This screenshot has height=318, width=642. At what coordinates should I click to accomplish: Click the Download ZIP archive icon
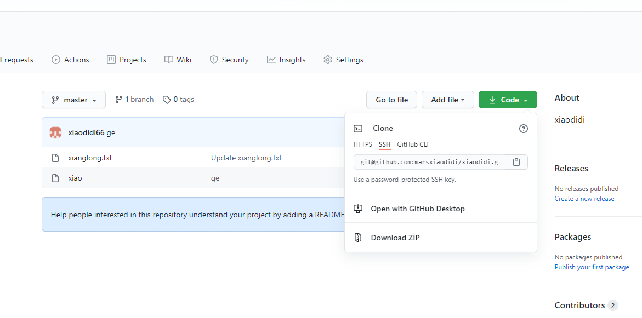pos(358,238)
